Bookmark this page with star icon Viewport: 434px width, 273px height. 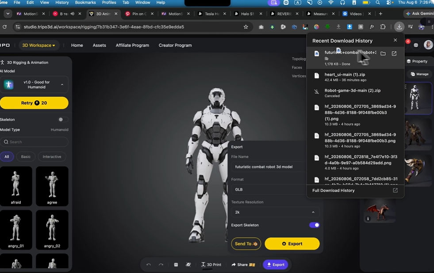tap(246, 27)
